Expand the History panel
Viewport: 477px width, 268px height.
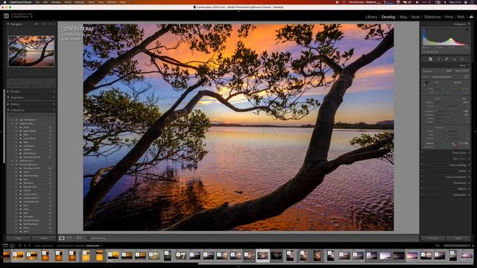click(x=8, y=104)
